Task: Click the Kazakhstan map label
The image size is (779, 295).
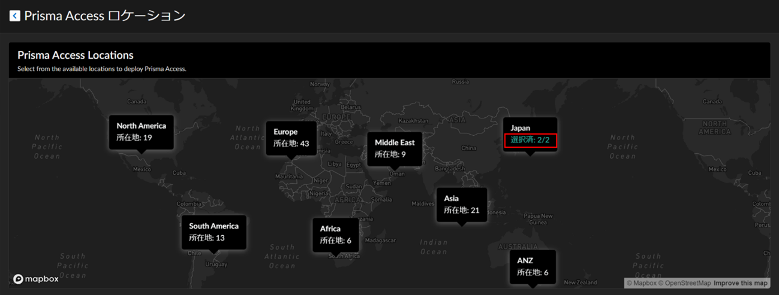Action: [x=415, y=121]
